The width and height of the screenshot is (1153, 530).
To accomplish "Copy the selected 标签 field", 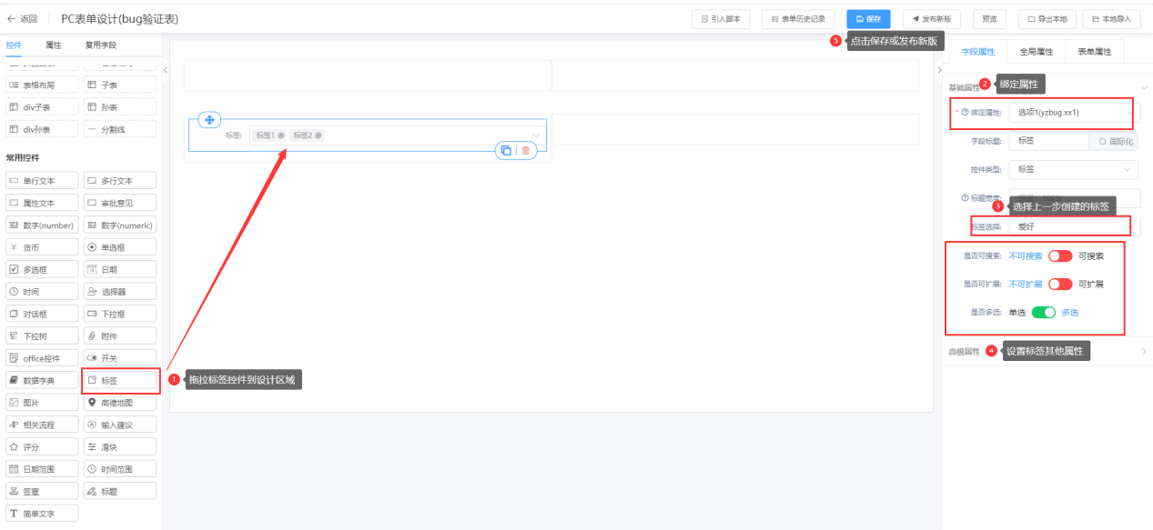I will pyautogui.click(x=505, y=150).
